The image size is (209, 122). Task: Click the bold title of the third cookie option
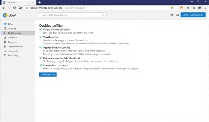click(57, 47)
